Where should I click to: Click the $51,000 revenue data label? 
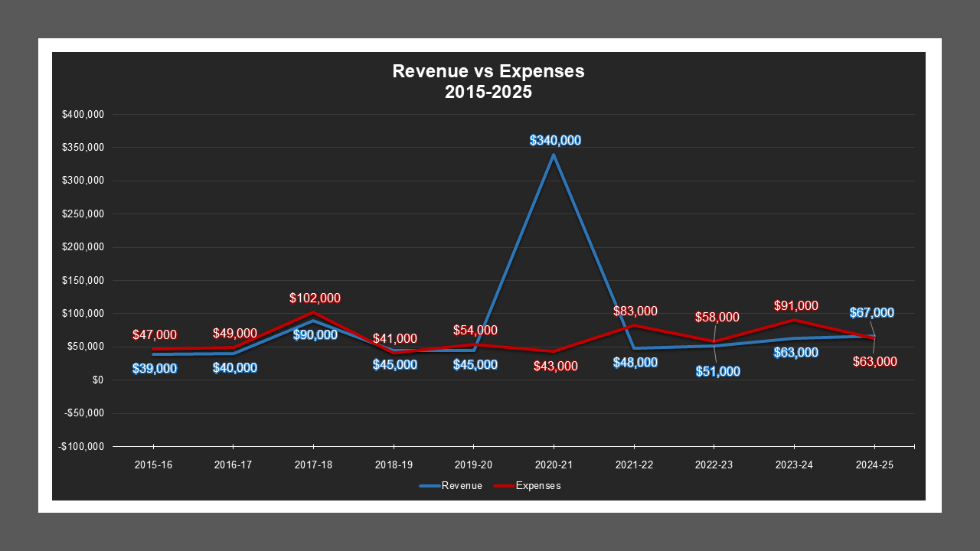pos(718,371)
